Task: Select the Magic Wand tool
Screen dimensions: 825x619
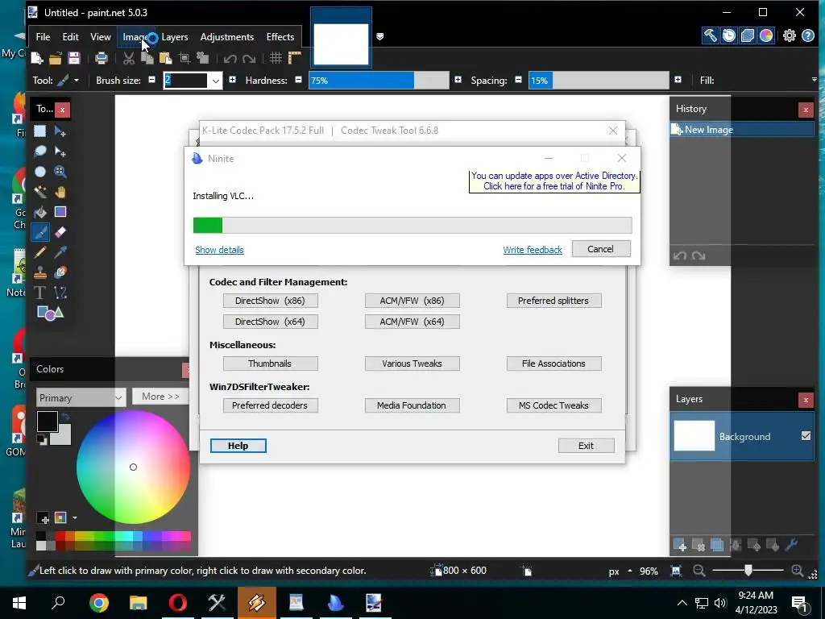Action: pyautogui.click(x=40, y=192)
